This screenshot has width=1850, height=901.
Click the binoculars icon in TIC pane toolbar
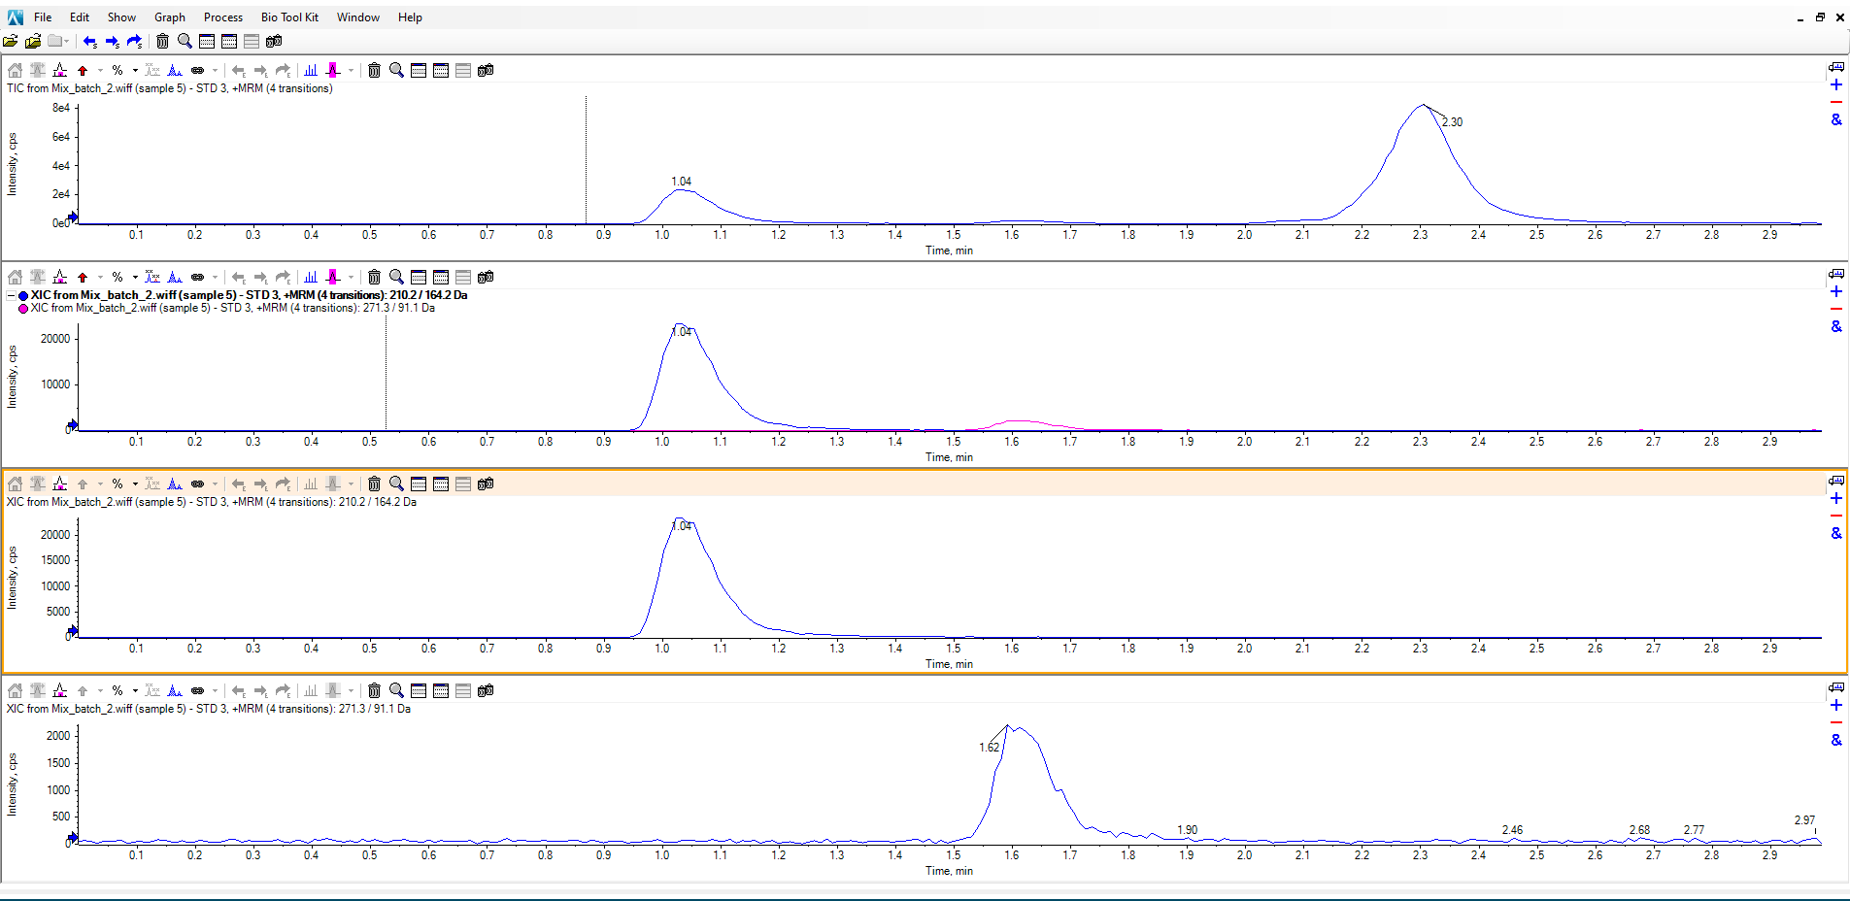click(486, 70)
